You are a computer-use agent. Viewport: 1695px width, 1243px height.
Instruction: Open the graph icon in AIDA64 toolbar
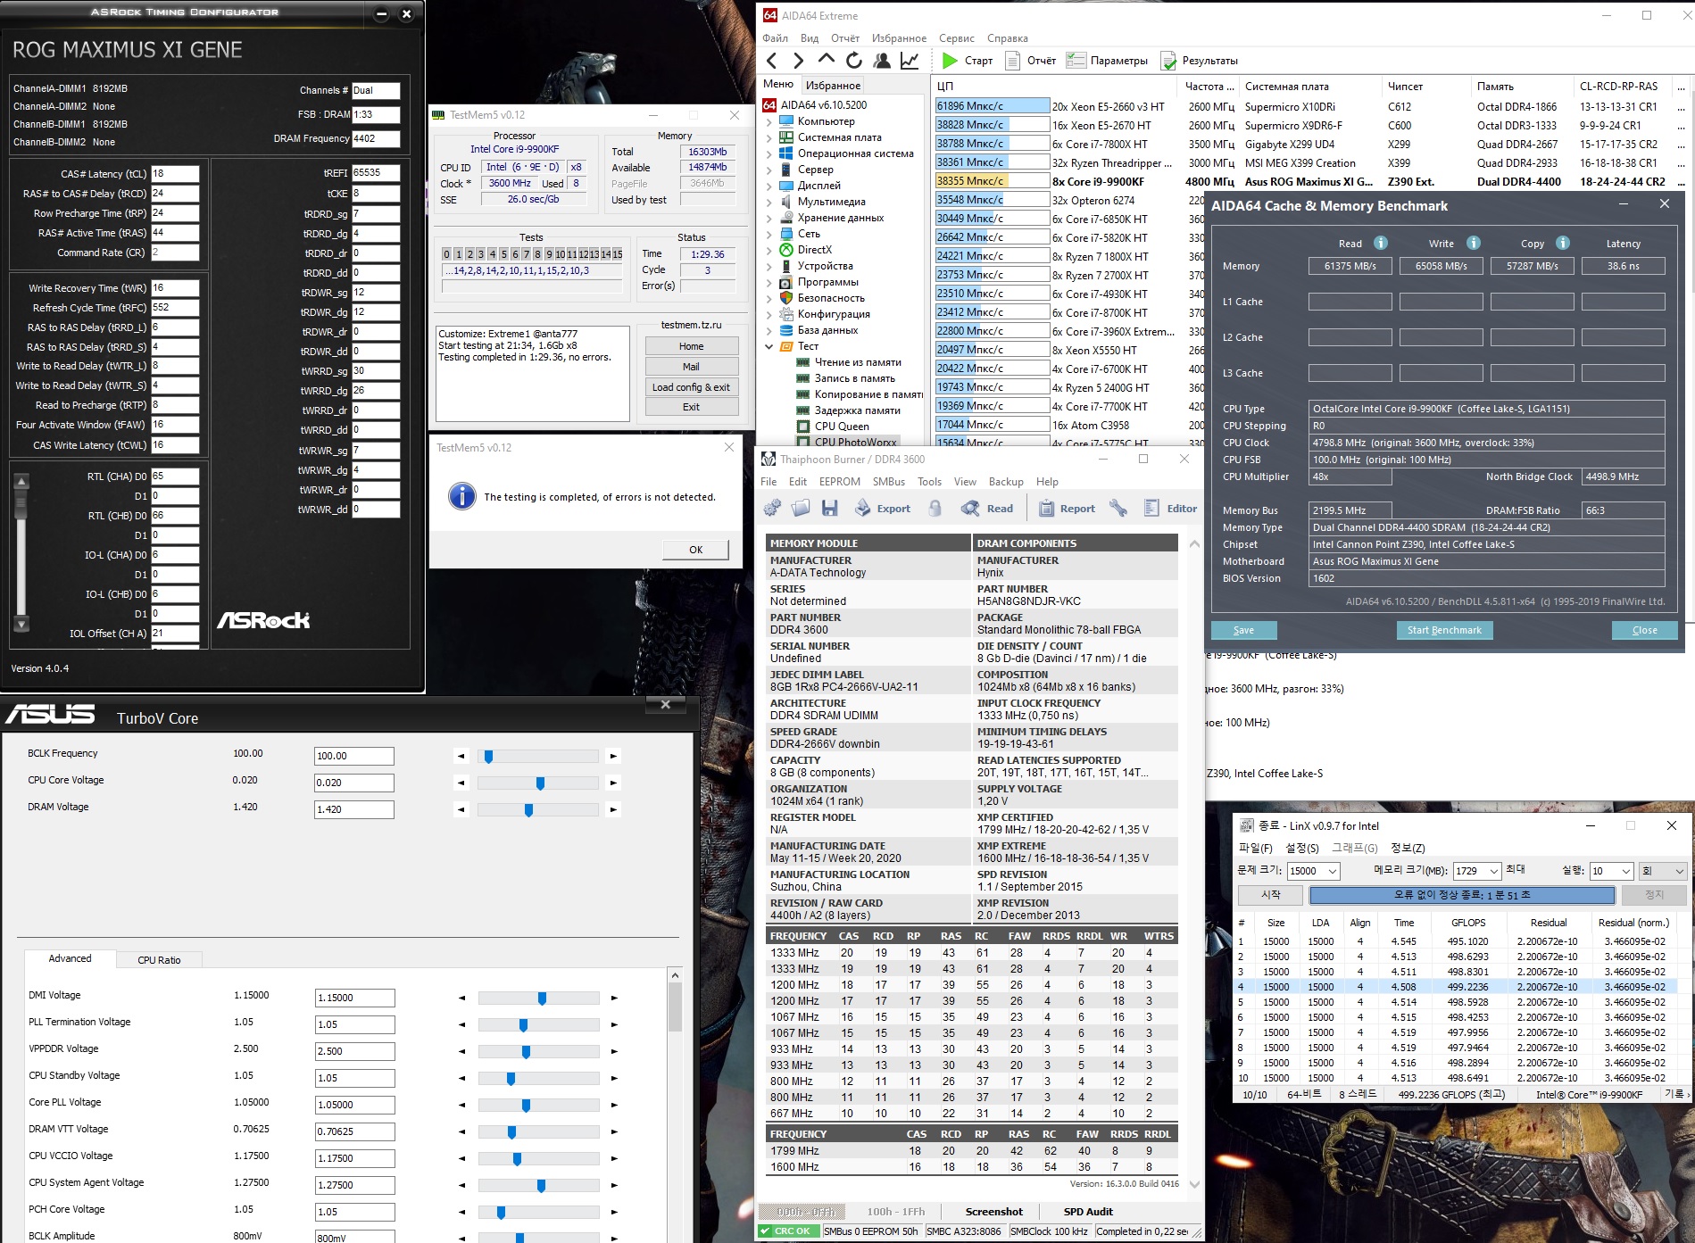pos(910,61)
